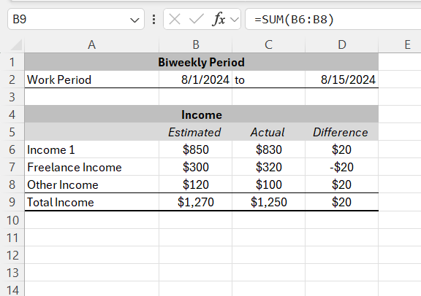
Task: Click the -$20 difference cell
Action: click(x=342, y=167)
